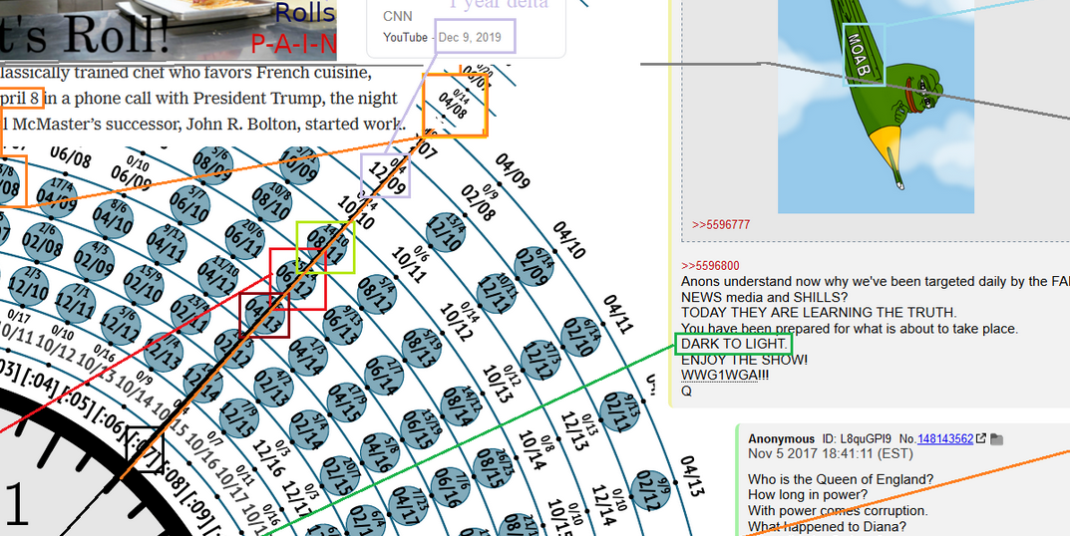Select the 'What happened to Diana?' line
This screenshot has width=1070, height=536.
827,526
